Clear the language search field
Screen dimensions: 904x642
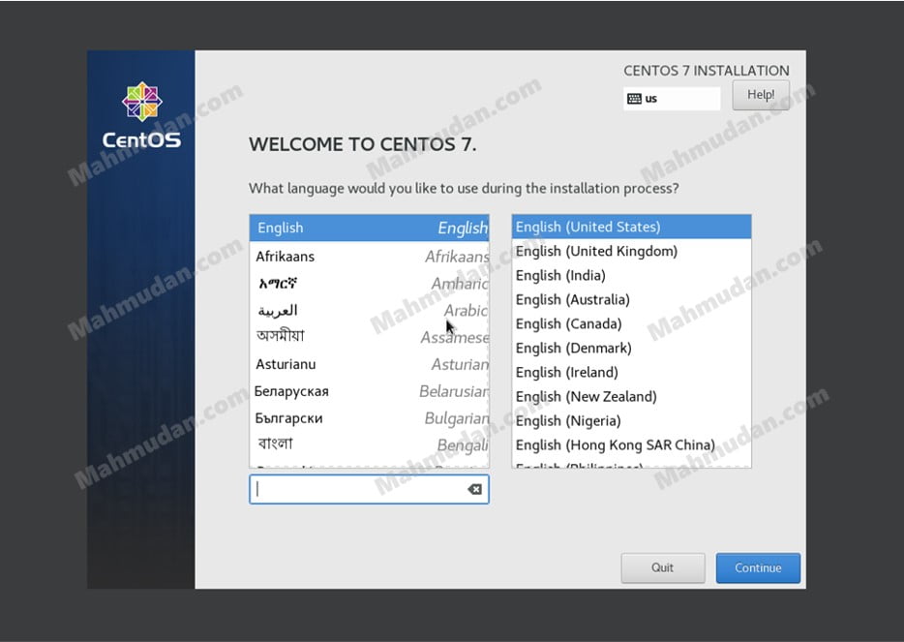point(474,489)
